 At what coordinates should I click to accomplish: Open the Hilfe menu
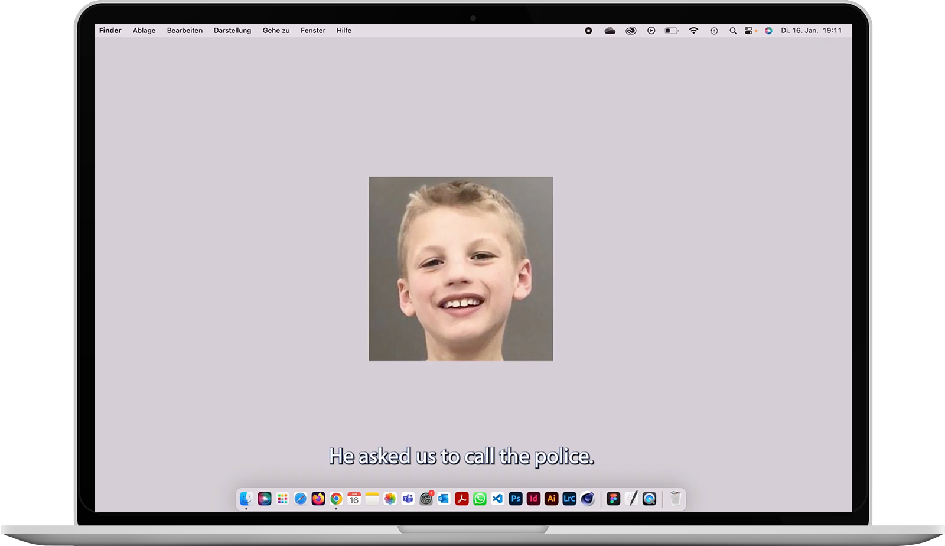click(344, 31)
